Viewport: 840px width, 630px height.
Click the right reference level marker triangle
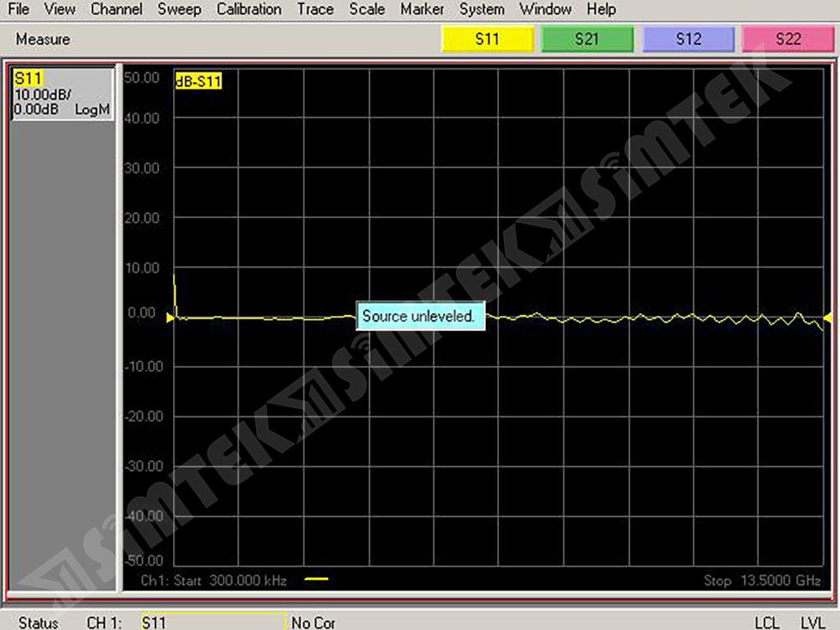click(828, 317)
